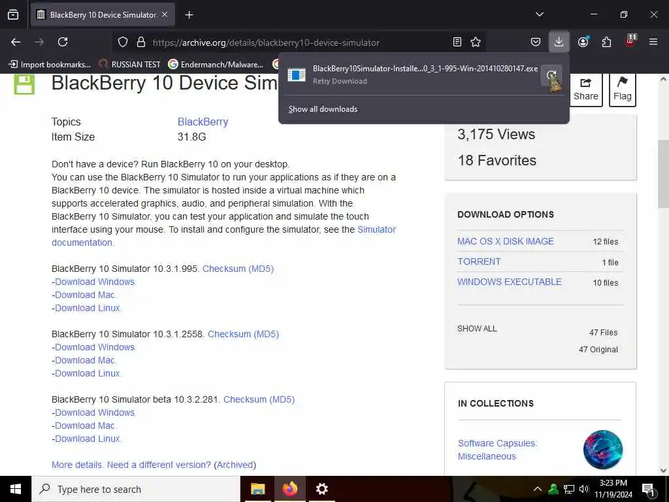Flag this archive item
669x502 pixels.
click(x=623, y=90)
